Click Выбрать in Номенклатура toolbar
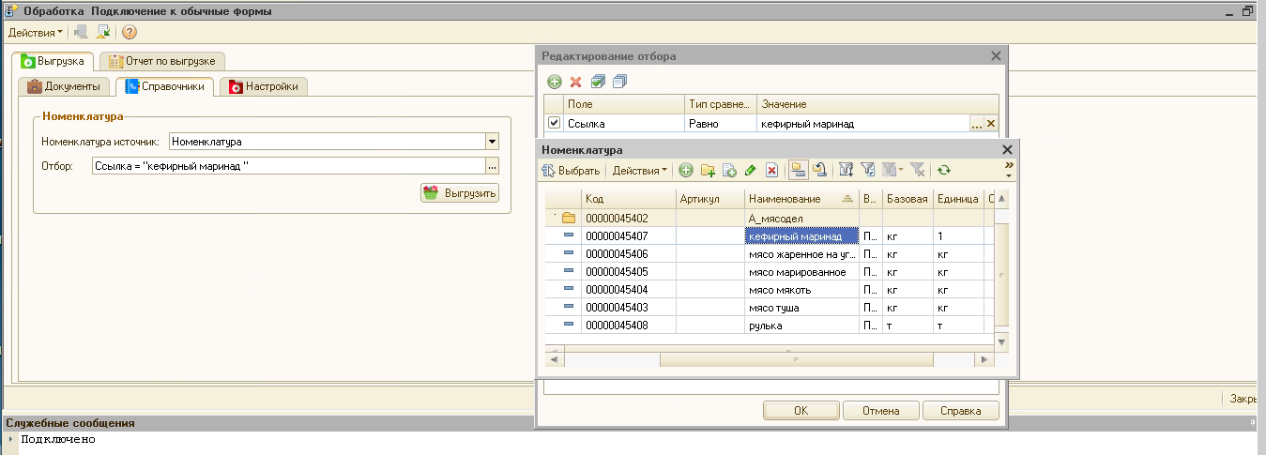 click(x=572, y=170)
